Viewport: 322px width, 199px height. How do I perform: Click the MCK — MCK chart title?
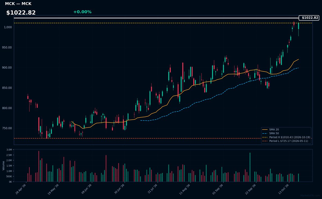click(x=18, y=4)
